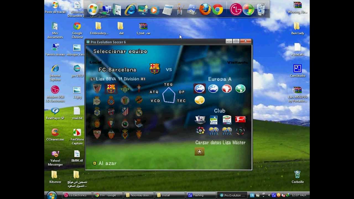Open the pes 2013 desktop shortcut
This screenshot has width=354, height=199.
[x=77, y=71]
